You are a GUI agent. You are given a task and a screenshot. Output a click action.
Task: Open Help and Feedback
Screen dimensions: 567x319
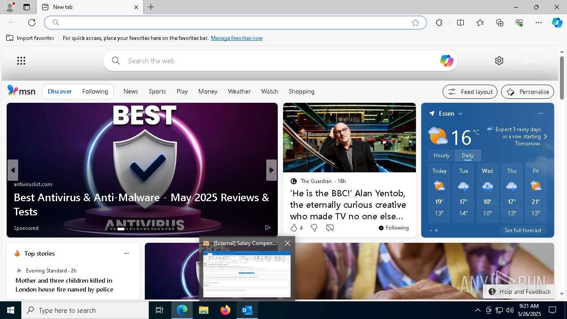(520, 292)
